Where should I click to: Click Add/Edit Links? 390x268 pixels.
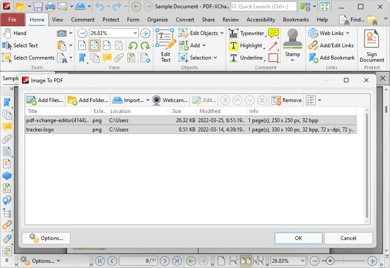(x=331, y=46)
